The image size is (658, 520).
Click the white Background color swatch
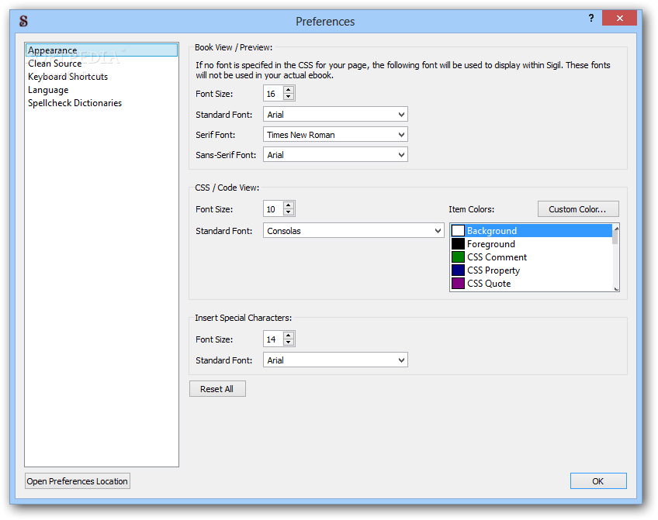click(x=458, y=231)
